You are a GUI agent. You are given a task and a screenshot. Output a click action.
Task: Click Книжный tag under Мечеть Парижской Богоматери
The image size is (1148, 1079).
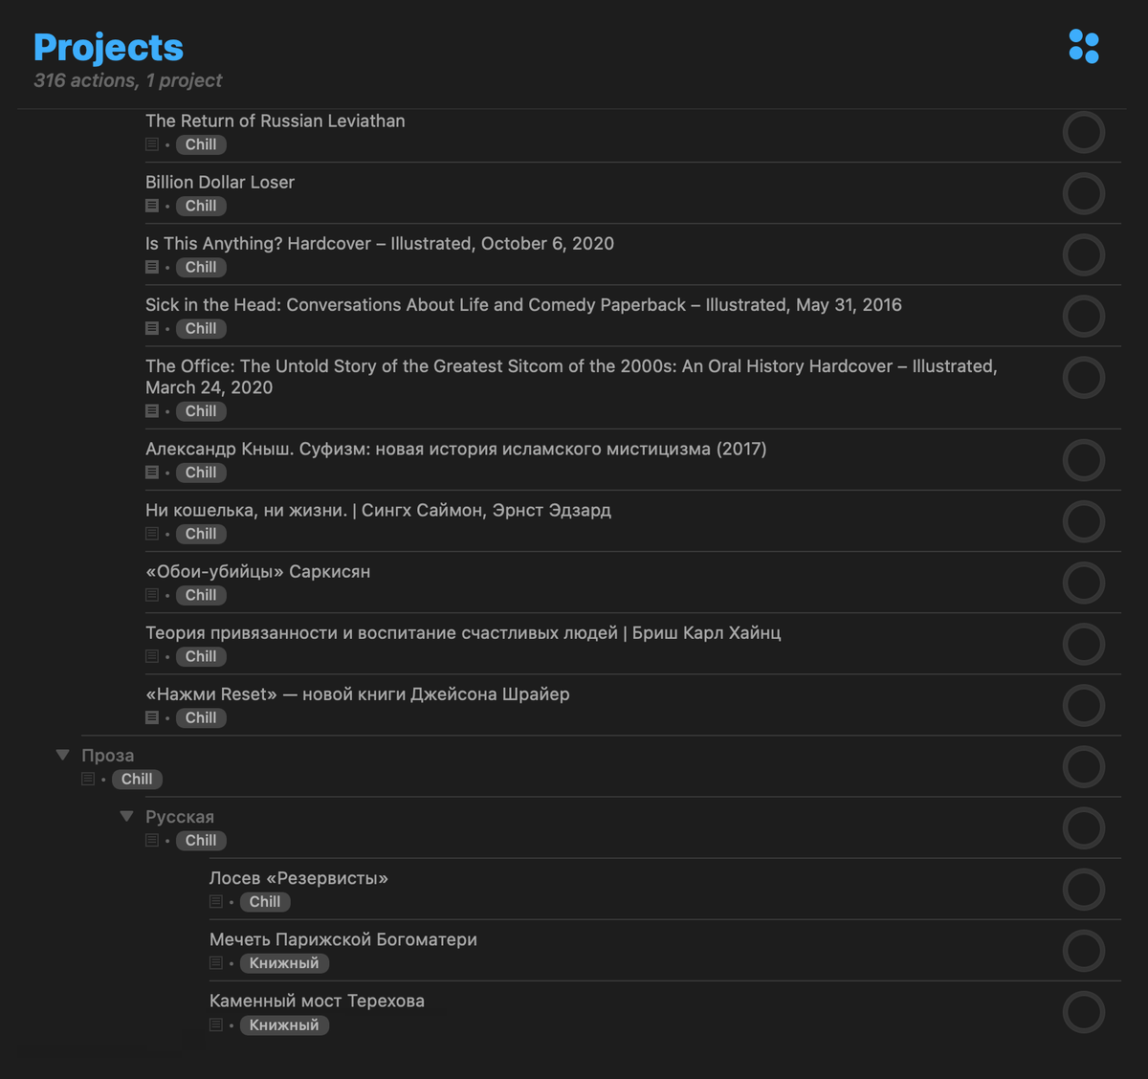coord(284,963)
